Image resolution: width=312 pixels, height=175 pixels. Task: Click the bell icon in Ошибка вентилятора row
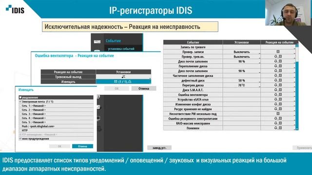click(x=276, y=95)
